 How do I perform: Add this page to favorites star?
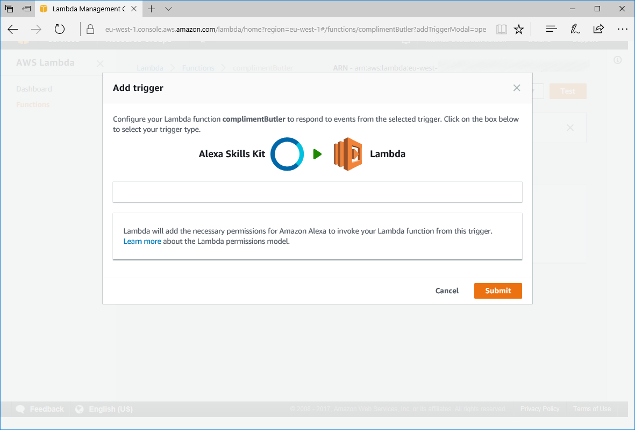[x=519, y=30]
